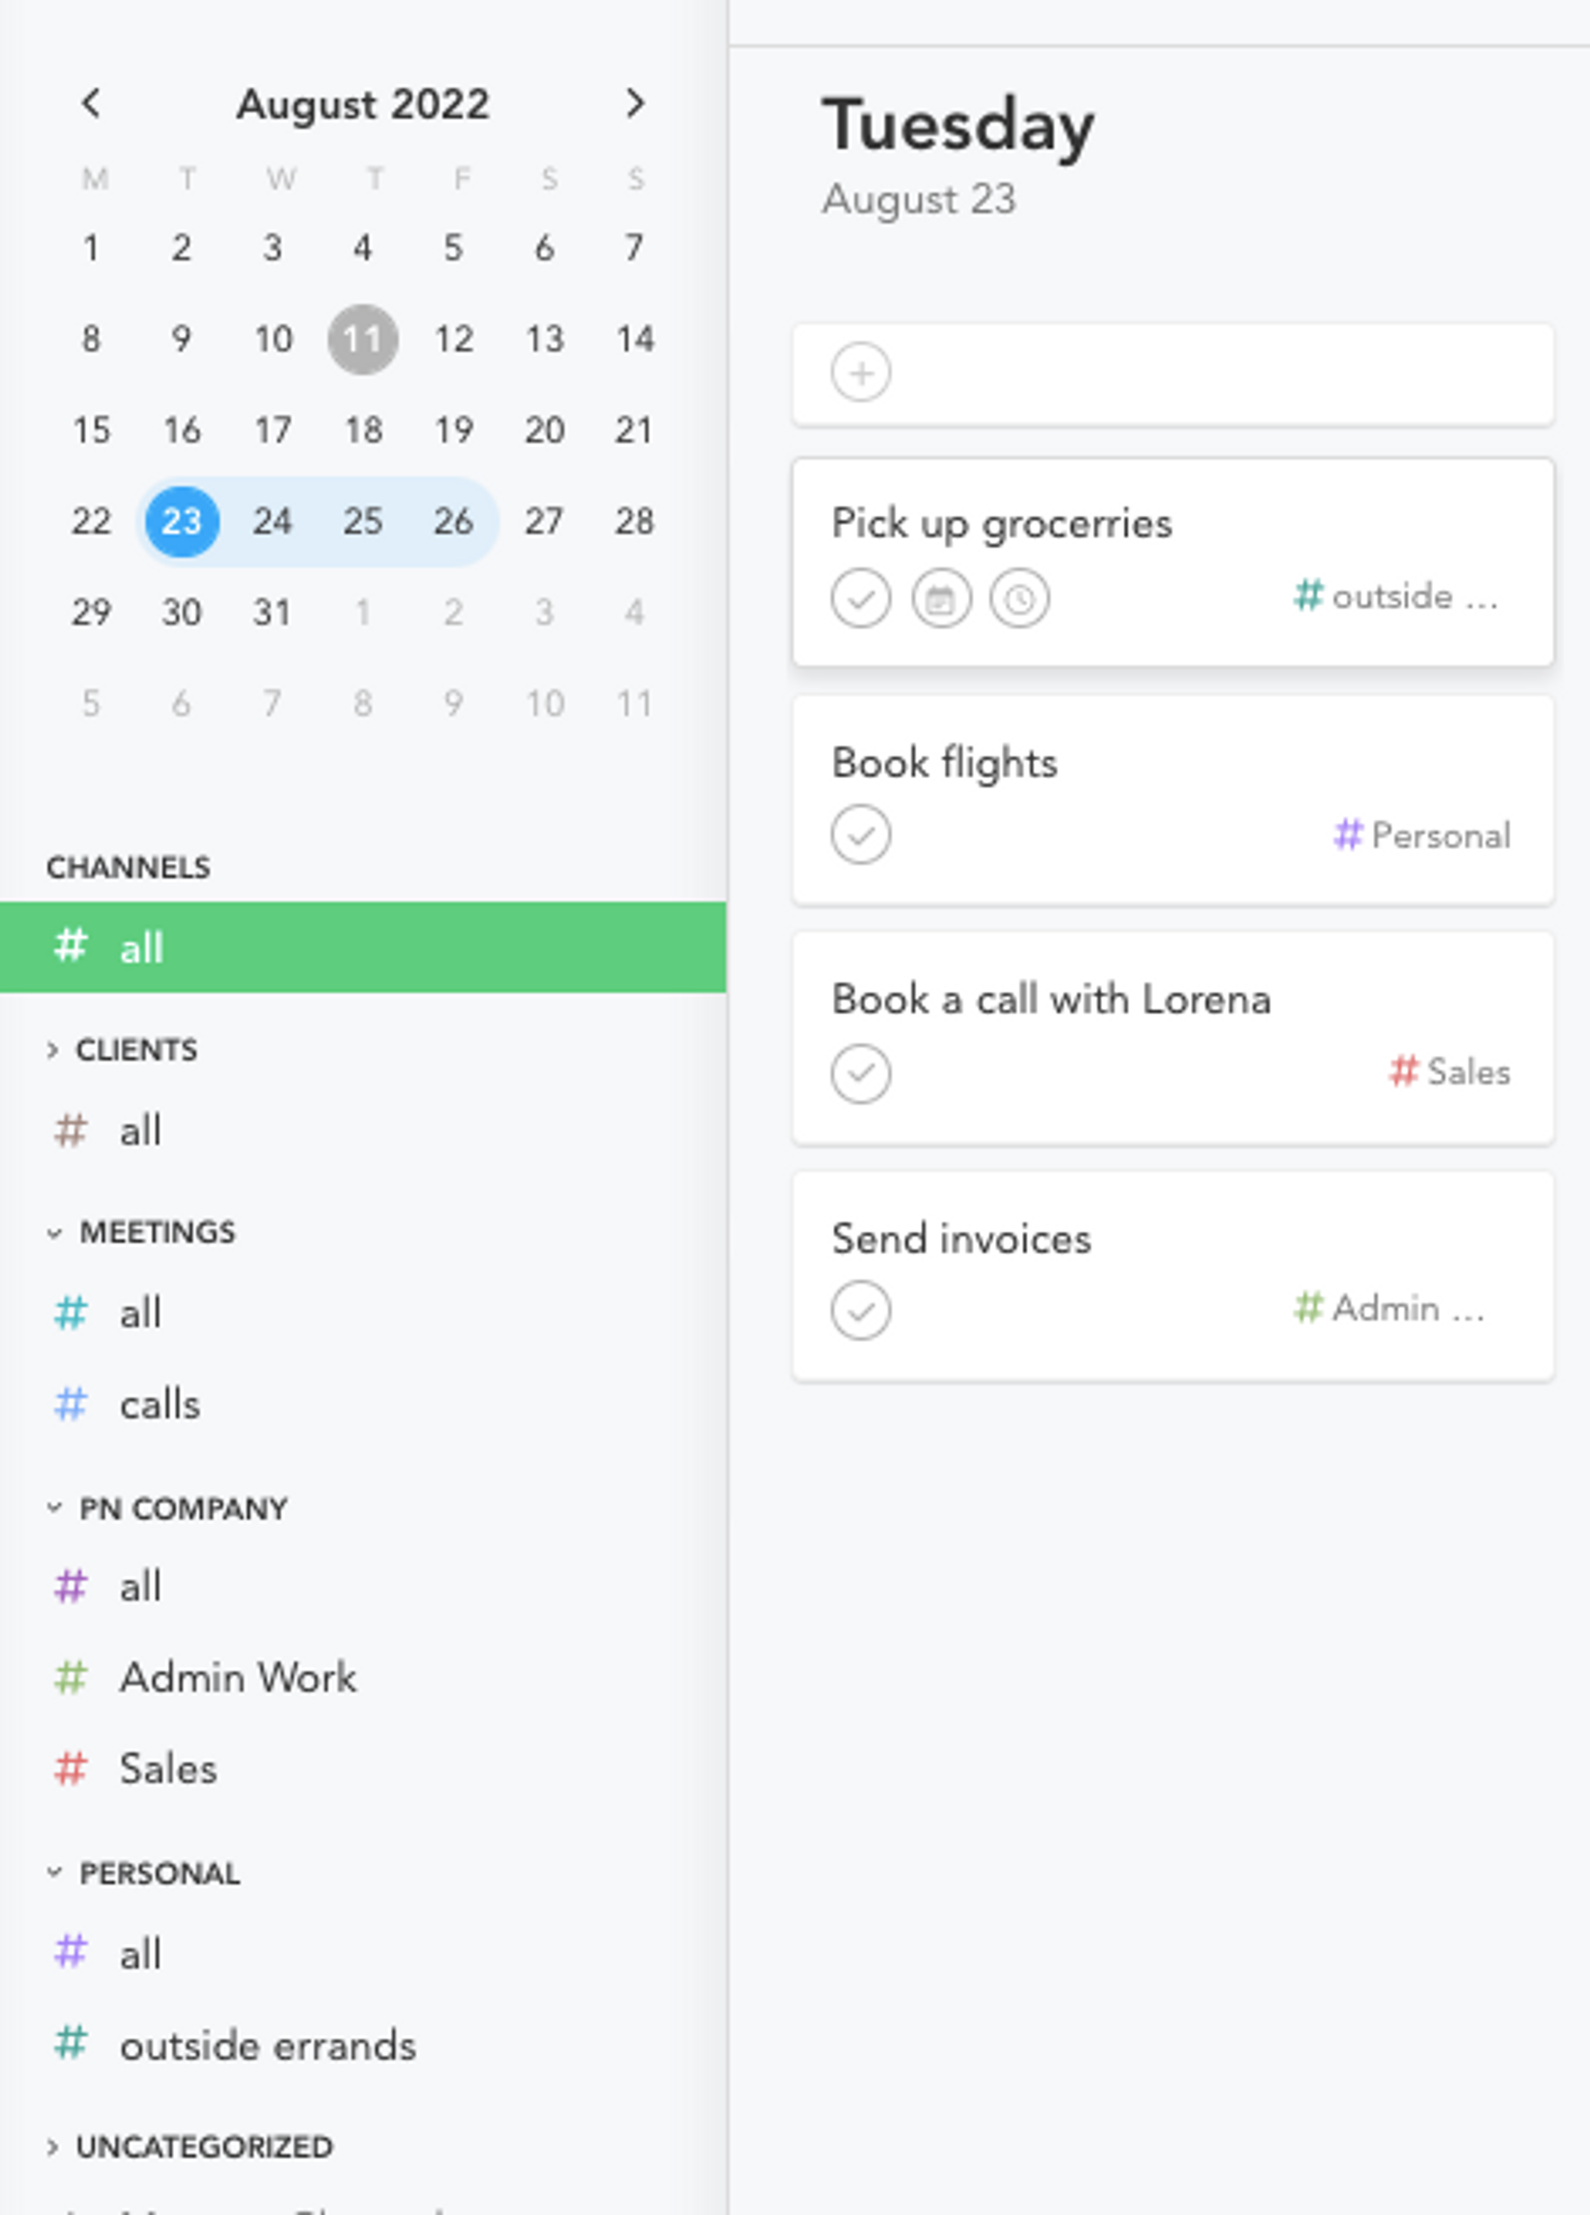Screen dimensions: 1590x2215
Task: Go to the previous month in calendar
Action: pos(91,103)
